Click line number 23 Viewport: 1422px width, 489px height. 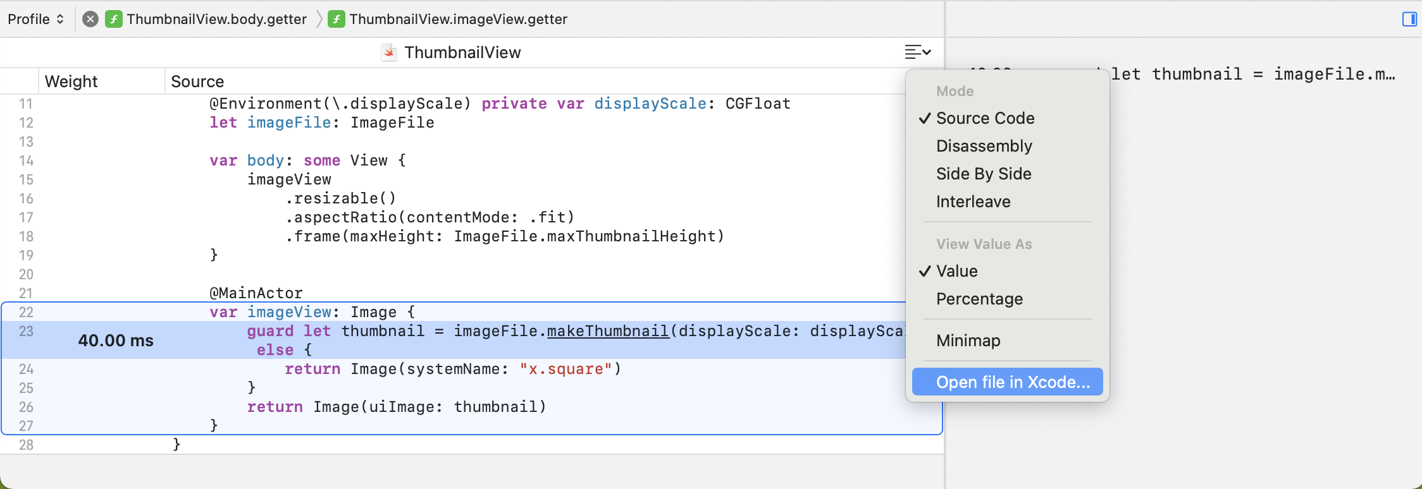pos(26,331)
